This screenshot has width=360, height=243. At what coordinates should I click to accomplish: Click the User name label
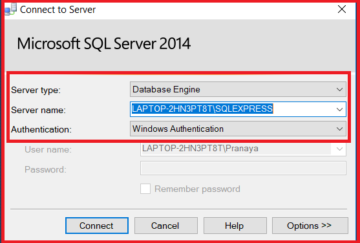[x=48, y=149]
